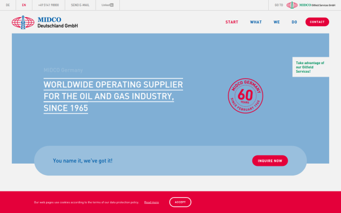Accept cookies with the ACCEPT button

[x=180, y=202]
